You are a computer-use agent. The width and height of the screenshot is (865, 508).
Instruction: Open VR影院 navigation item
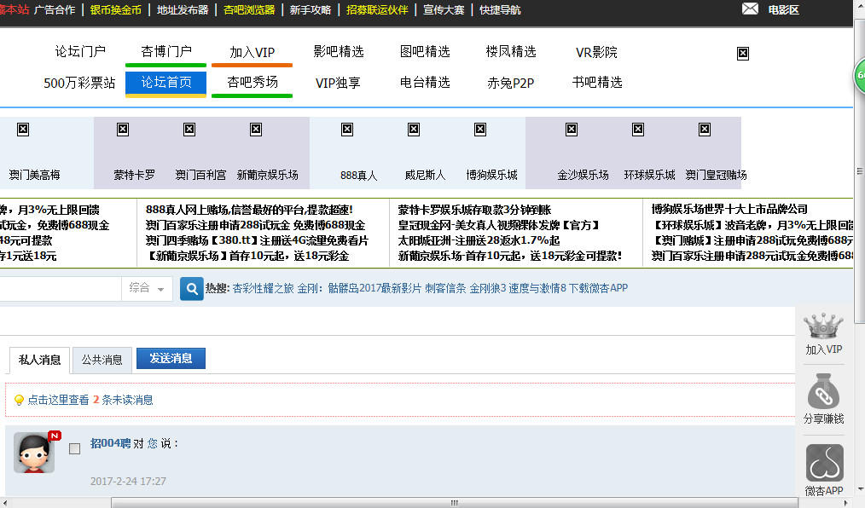(x=596, y=52)
